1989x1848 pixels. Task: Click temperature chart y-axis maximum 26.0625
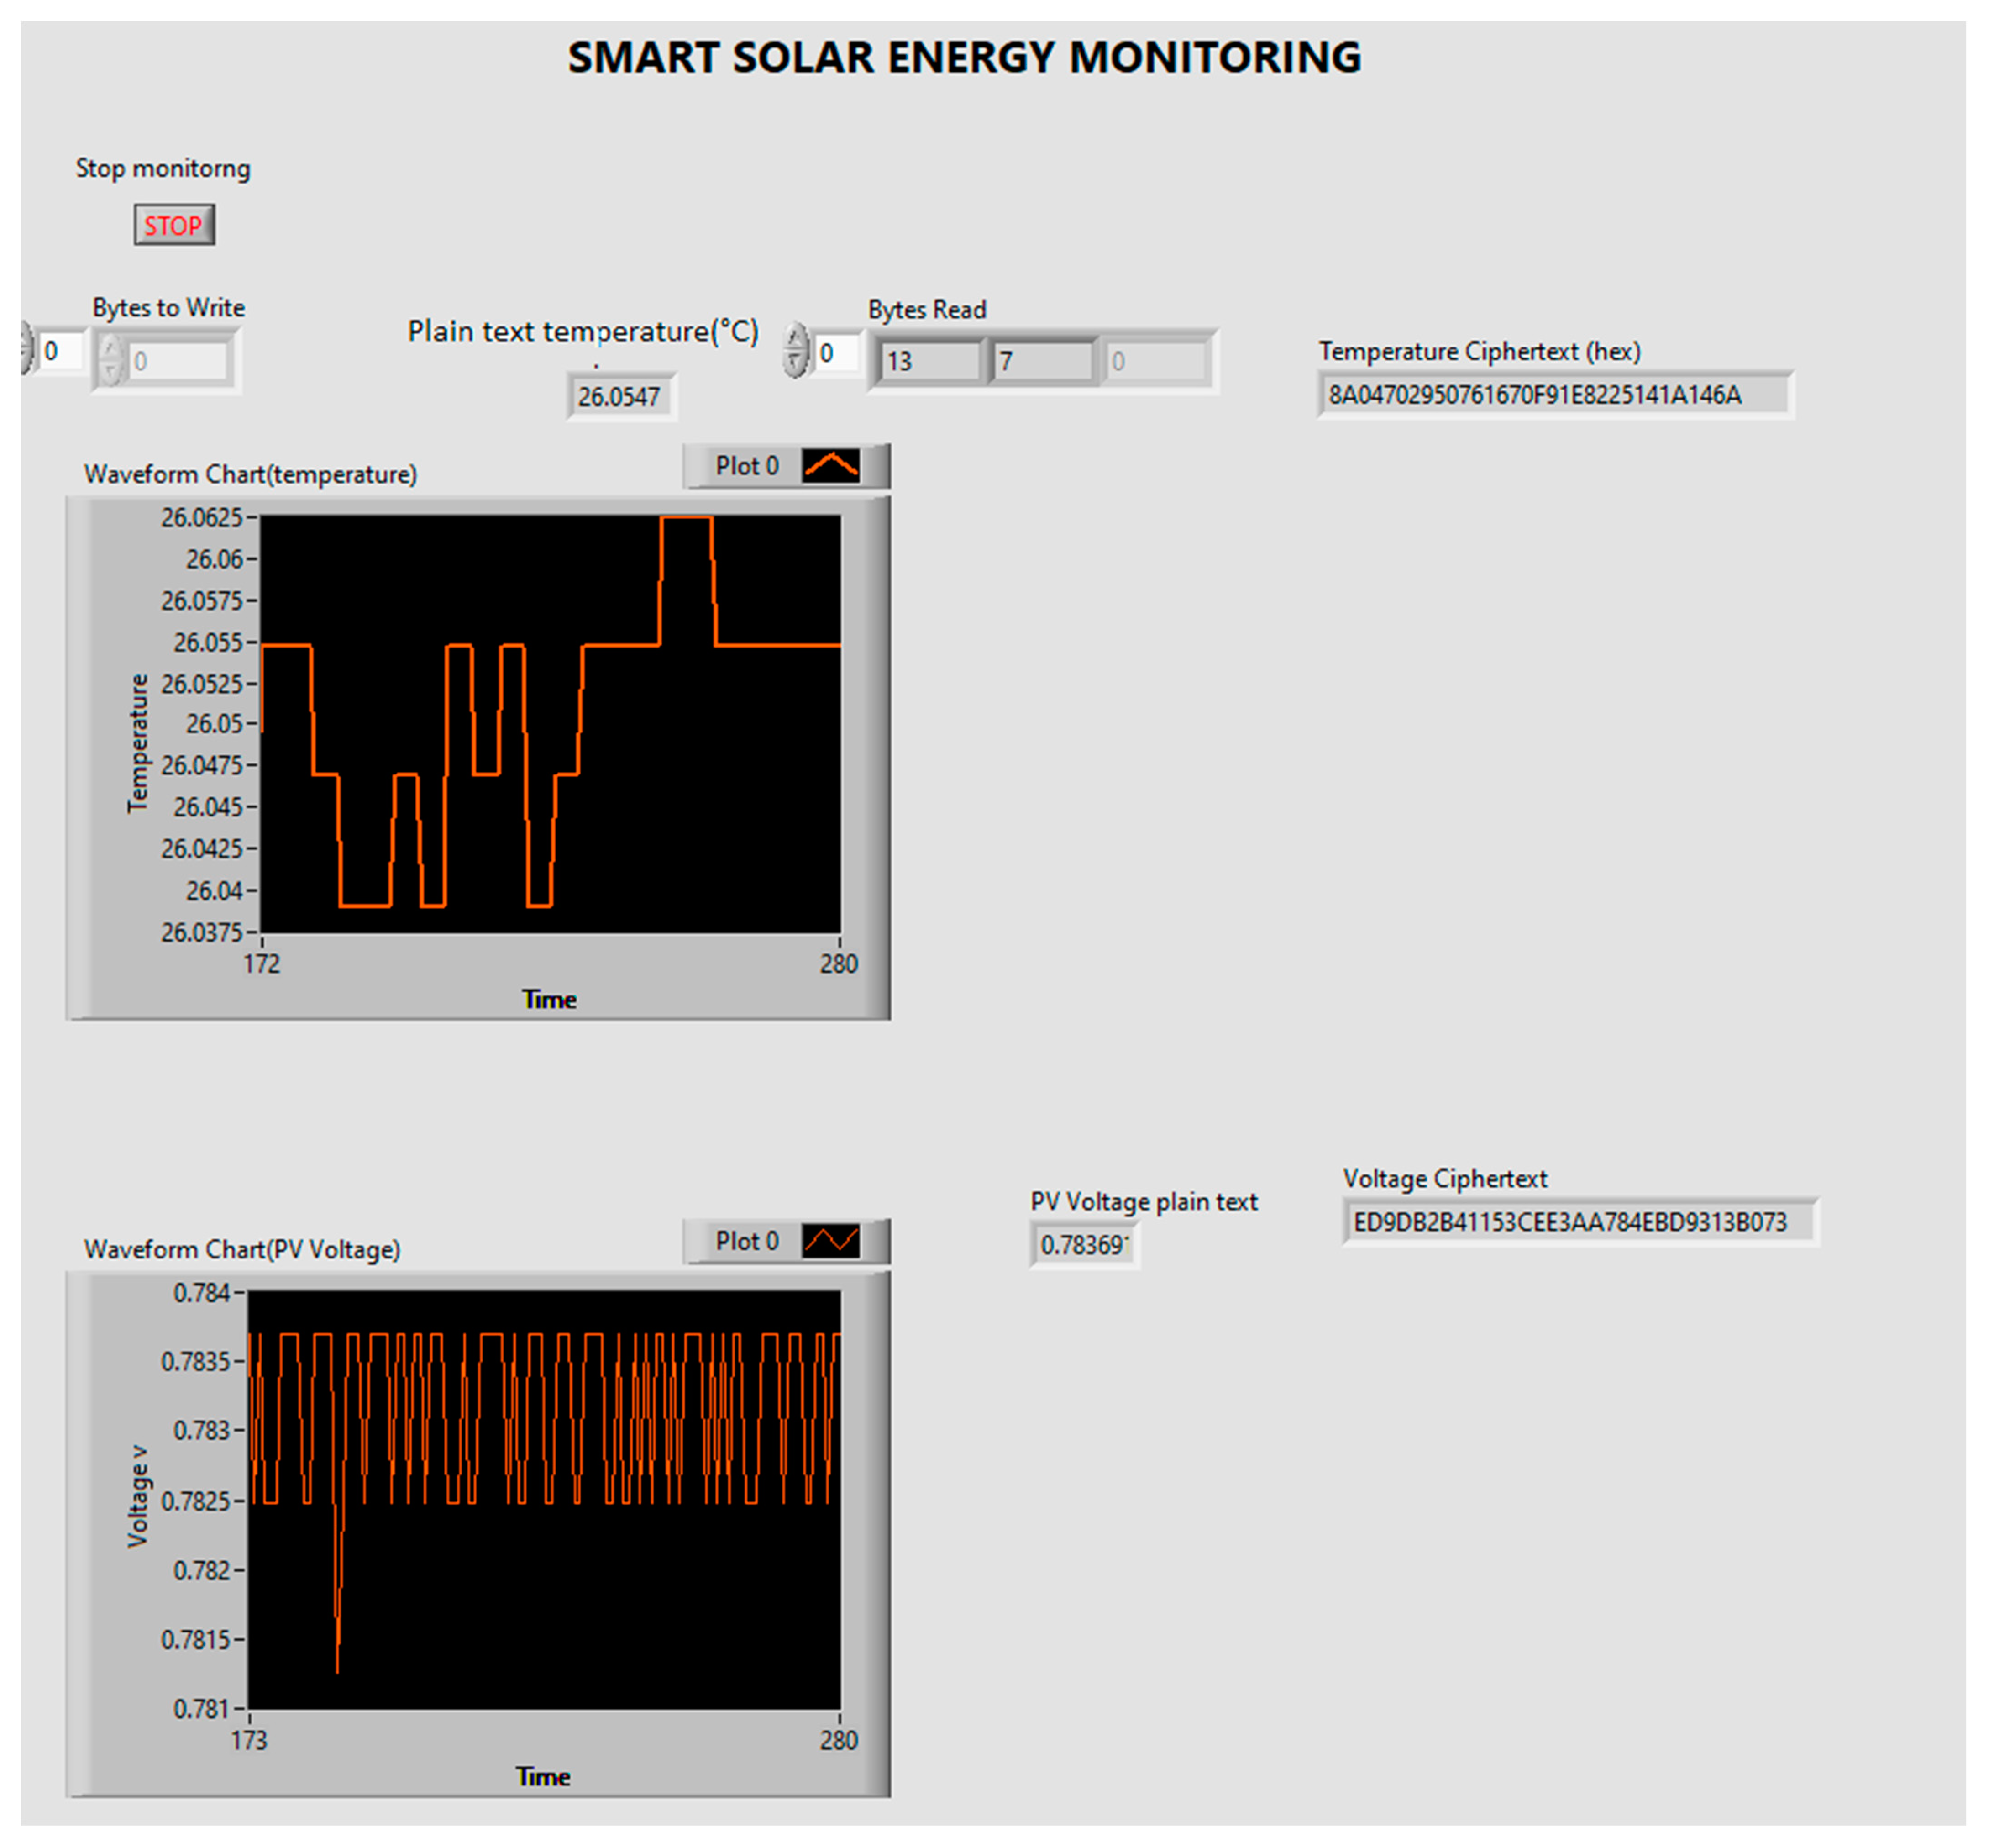(202, 517)
